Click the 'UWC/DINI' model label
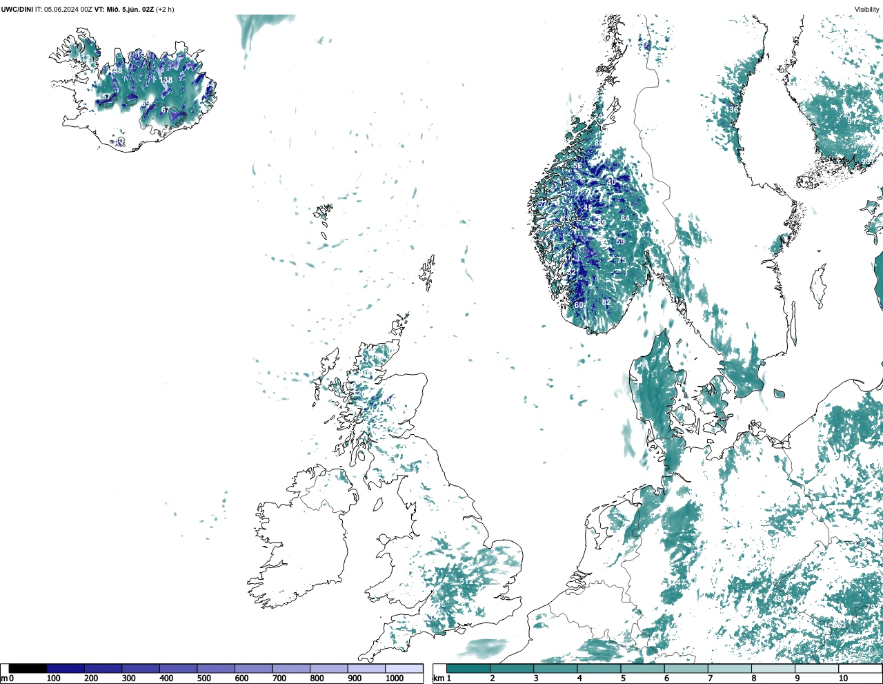This screenshot has width=883, height=684. pyautogui.click(x=17, y=10)
